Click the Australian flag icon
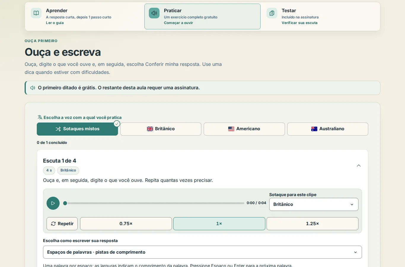This screenshot has height=267, width=405. [314, 129]
